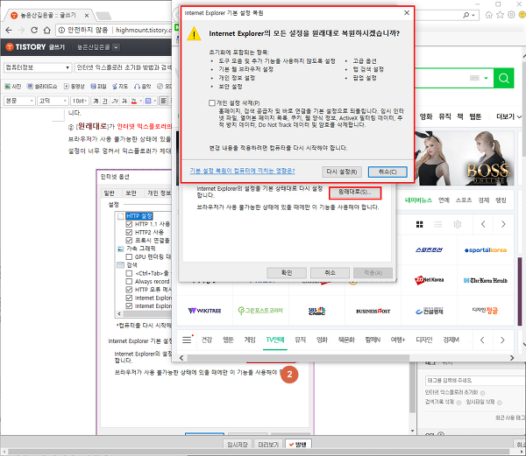Click 원래대로(S)... button
Image resolution: width=526 pixels, height=456 pixels.
354,193
